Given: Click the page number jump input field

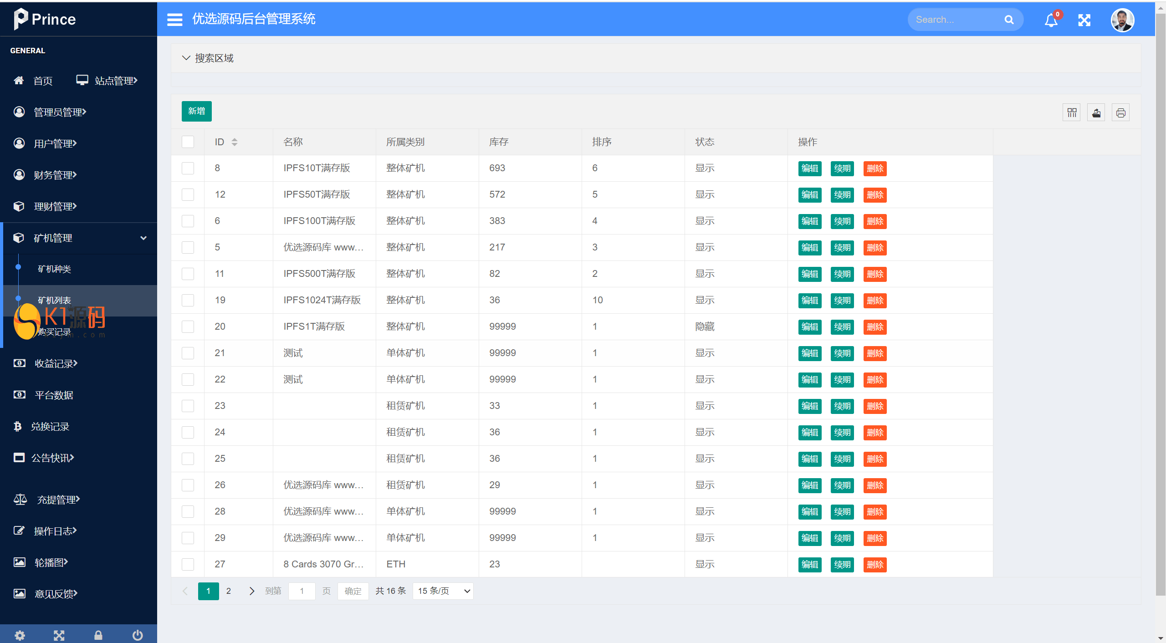Looking at the screenshot, I should pos(302,591).
